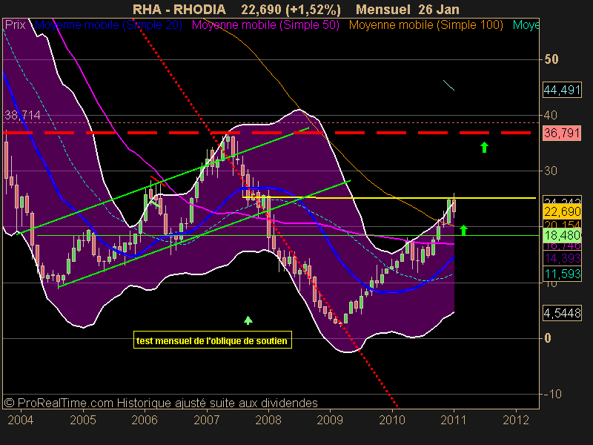This screenshot has width=593, height=445.
Task: Click the 2005 year axis label
Action: 83,420
